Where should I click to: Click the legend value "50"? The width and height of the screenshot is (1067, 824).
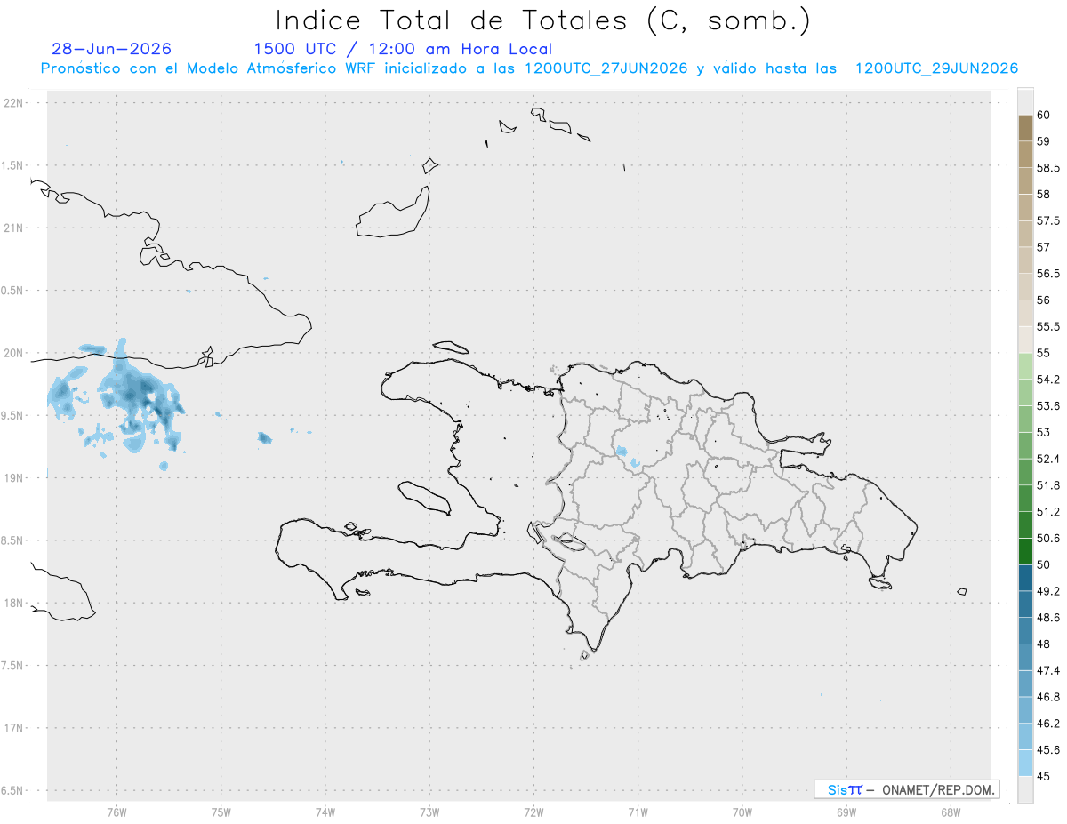(1043, 564)
